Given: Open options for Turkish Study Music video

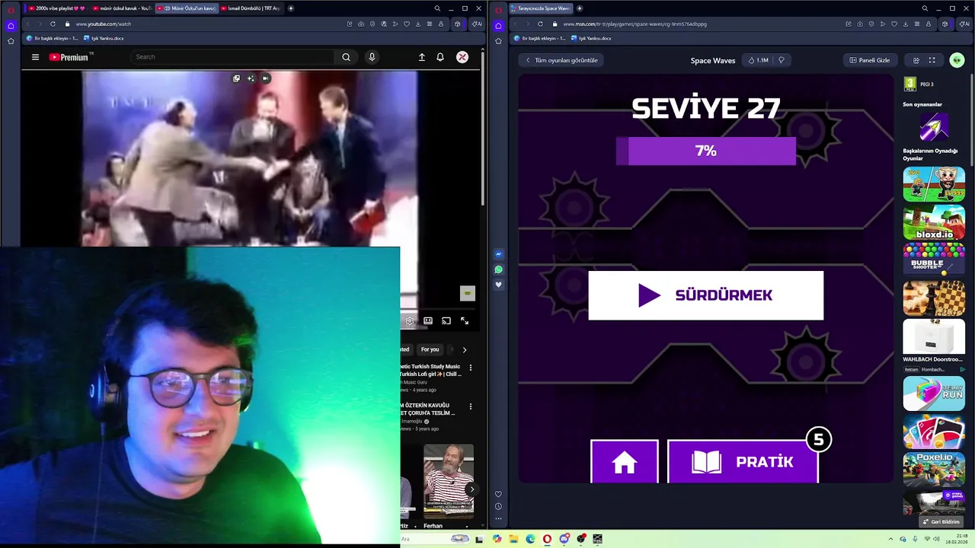Looking at the screenshot, I should (471, 368).
